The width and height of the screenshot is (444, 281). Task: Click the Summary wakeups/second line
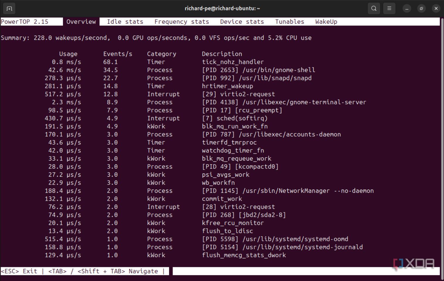coord(156,38)
